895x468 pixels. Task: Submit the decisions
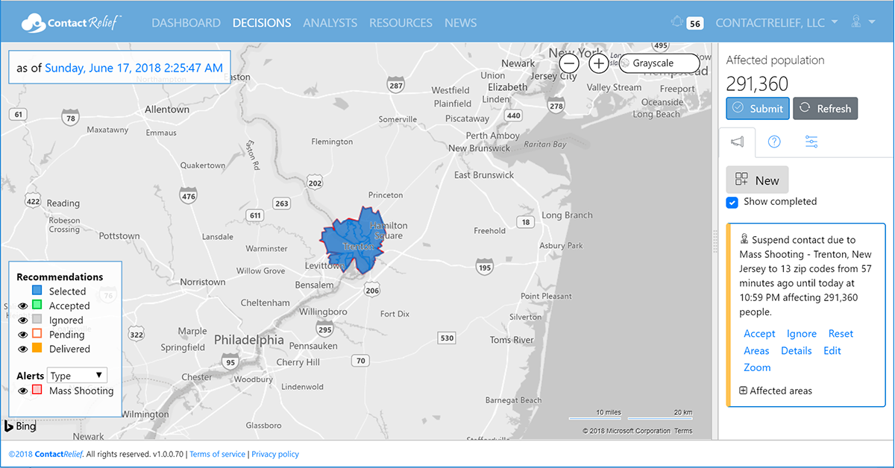tap(758, 108)
